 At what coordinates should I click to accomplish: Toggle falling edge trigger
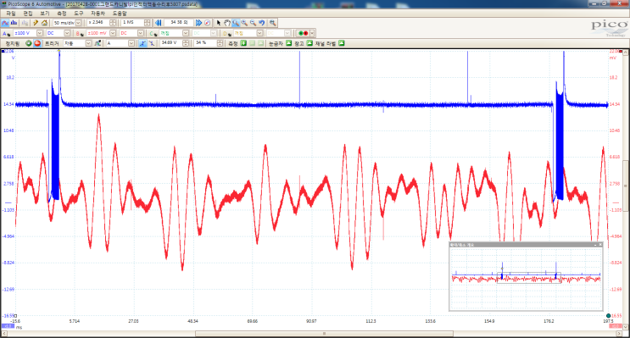[x=152, y=43]
